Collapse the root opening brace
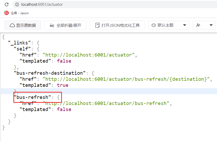Image resolution: width=217 pixels, height=141 pixels. tap(3, 37)
